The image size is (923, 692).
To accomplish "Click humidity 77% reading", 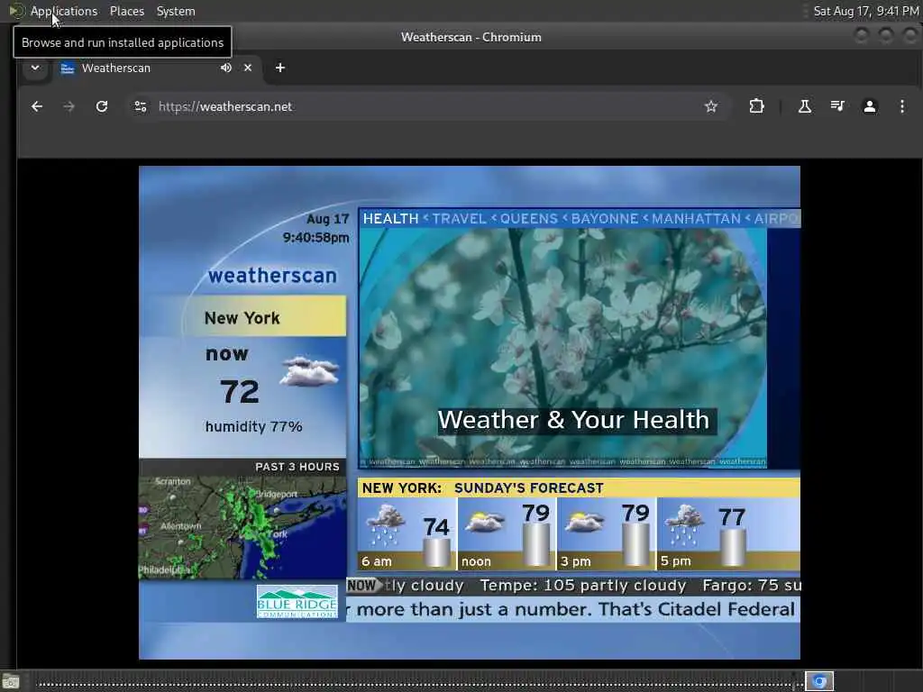I will click(x=253, y=426).
